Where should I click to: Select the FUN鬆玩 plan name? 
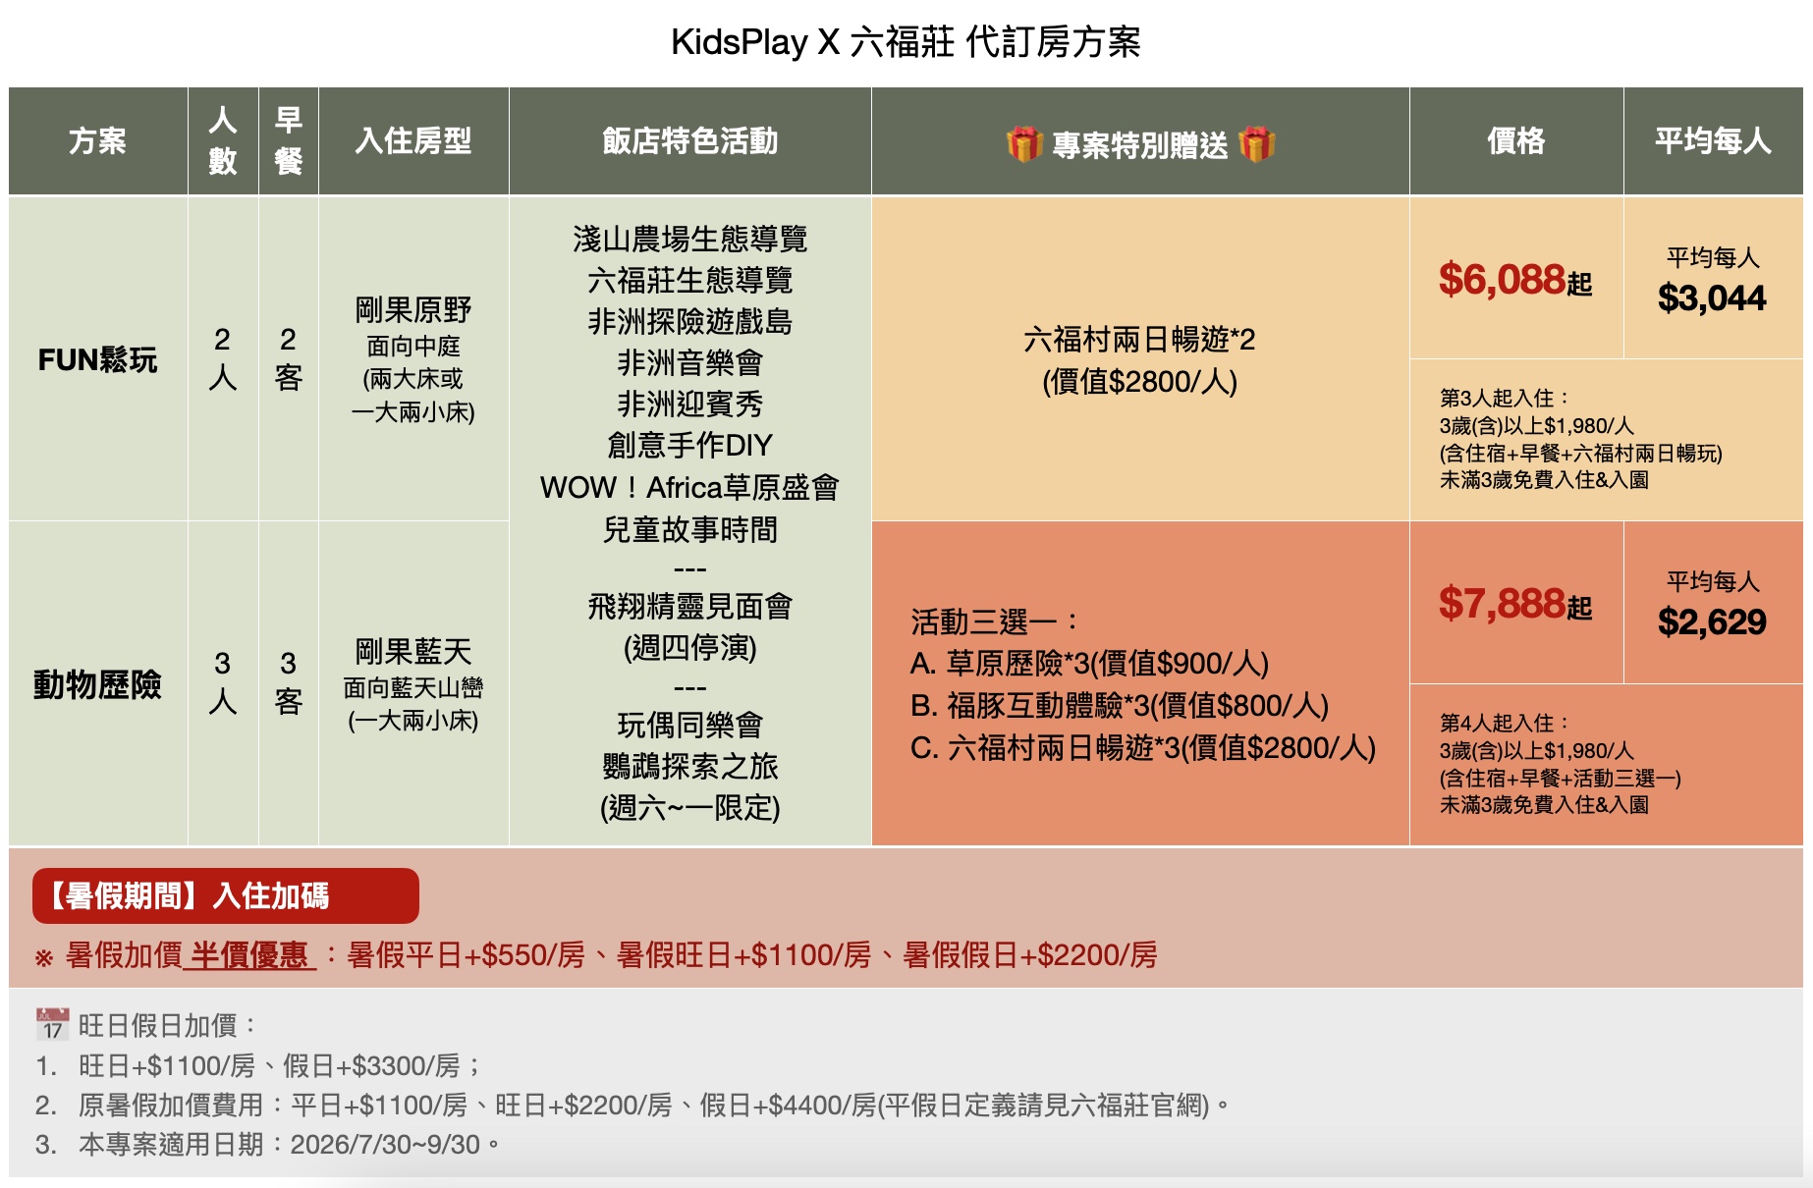97,359
